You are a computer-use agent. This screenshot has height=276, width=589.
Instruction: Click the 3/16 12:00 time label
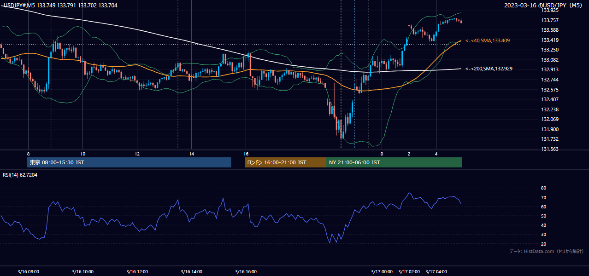tap(137, 271)
